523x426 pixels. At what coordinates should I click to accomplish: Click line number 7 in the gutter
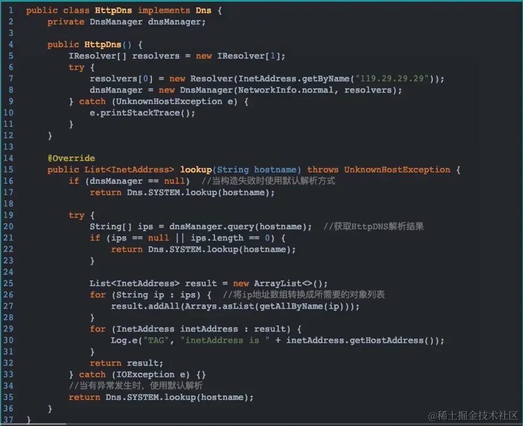11,79
